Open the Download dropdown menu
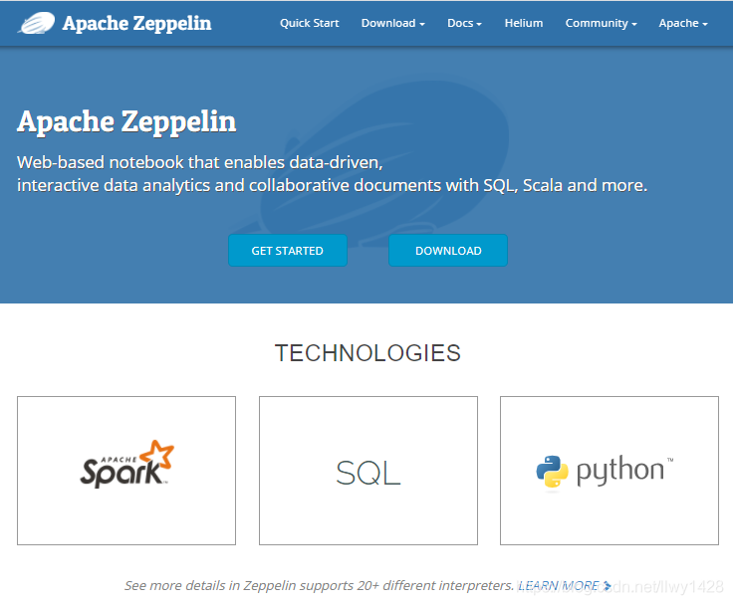The height and width of the screenshot is (605, 733). (392, 23)
